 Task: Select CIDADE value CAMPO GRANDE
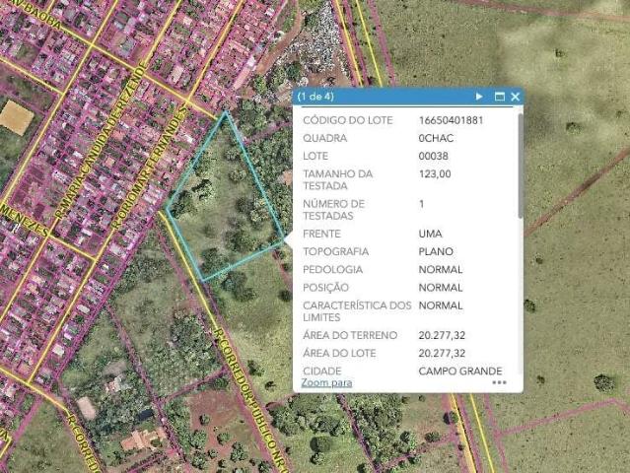pyautogui.click(x=460, y=372)
